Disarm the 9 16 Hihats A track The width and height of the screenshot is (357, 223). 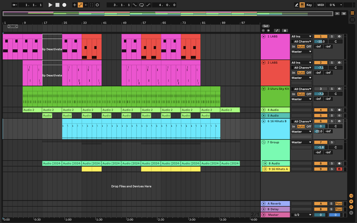[339, 169]
